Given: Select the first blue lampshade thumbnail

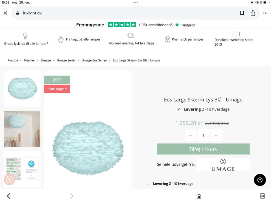Looking at the screenshot, I should pos(22,89).
